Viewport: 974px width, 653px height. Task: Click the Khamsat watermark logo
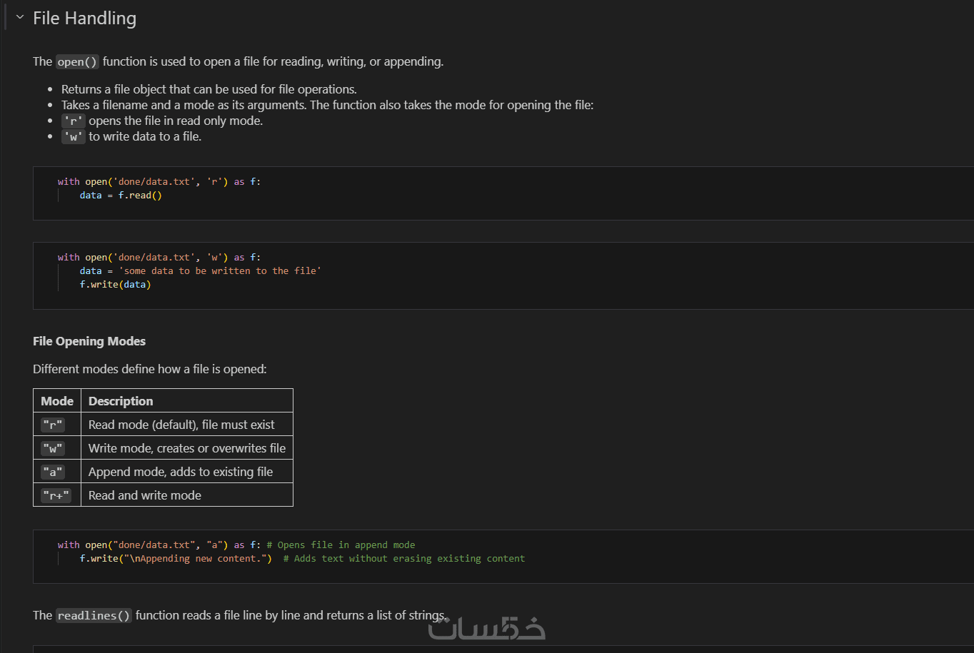(x=487, y=628)
